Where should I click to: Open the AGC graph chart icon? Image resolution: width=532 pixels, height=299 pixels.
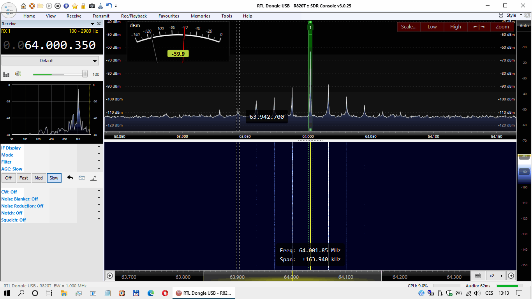(93, 178)
